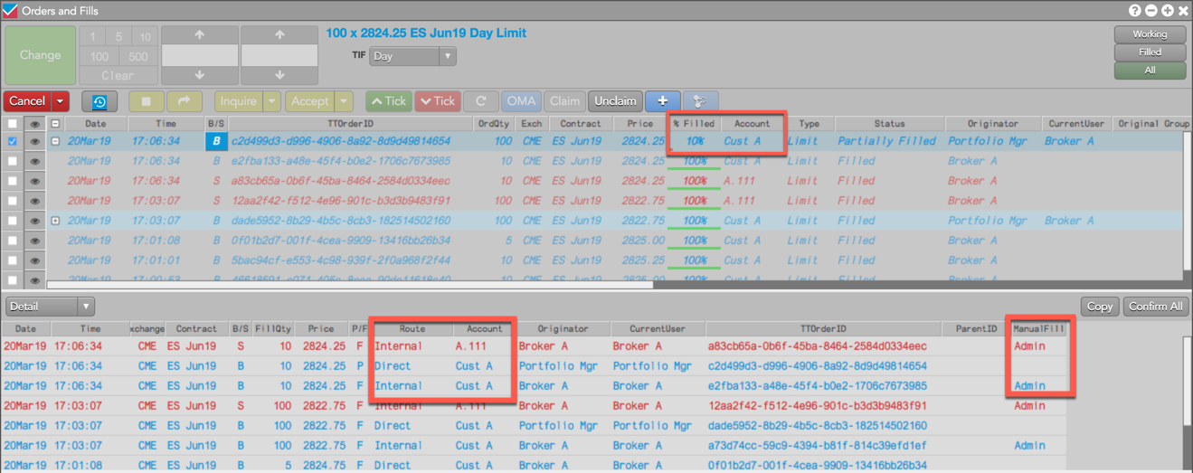Toggle eye visibility for 12aa2f42 row
This screenshot has height=473, width=1193.
point(34,201)
